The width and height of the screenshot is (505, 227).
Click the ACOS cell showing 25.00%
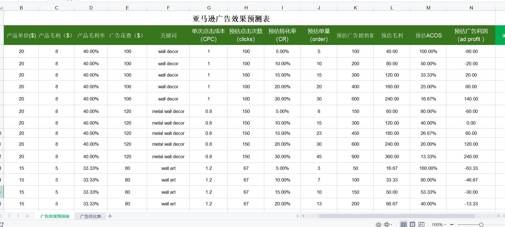click(x=428, y=87)
